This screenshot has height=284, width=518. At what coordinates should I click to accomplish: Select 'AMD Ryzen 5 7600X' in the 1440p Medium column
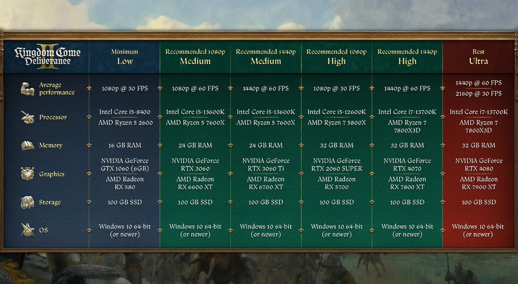(266, 123)
